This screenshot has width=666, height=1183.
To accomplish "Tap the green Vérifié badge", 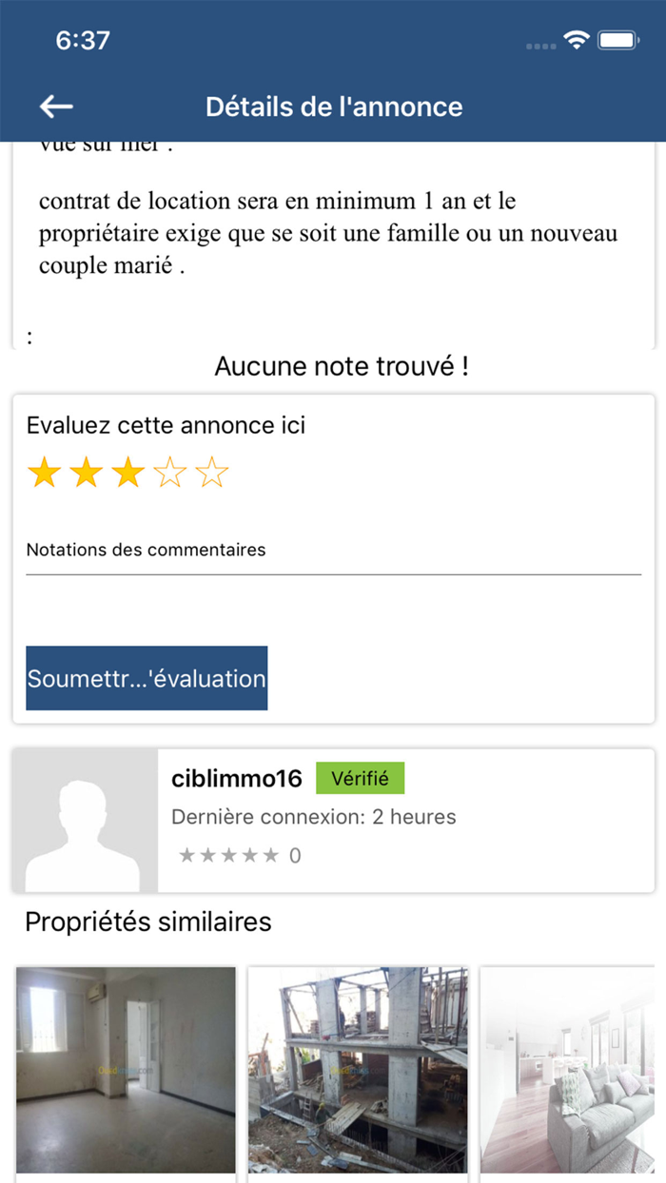I will [360, 778].
